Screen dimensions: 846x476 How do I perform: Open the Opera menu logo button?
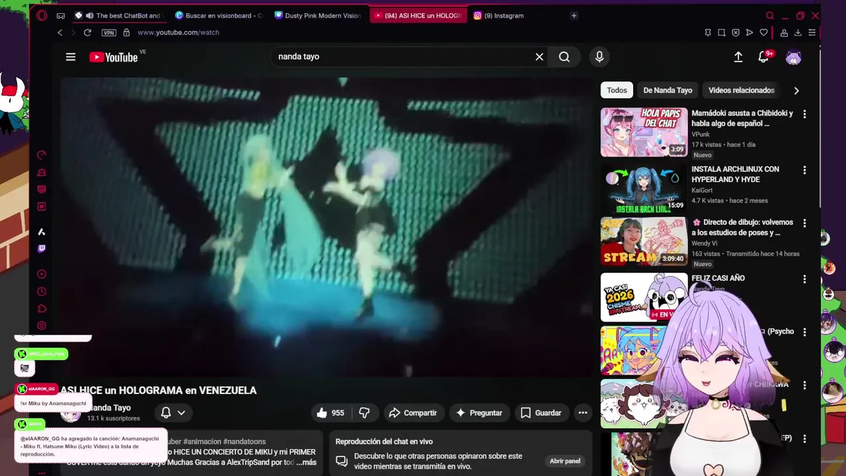point(42,15)
